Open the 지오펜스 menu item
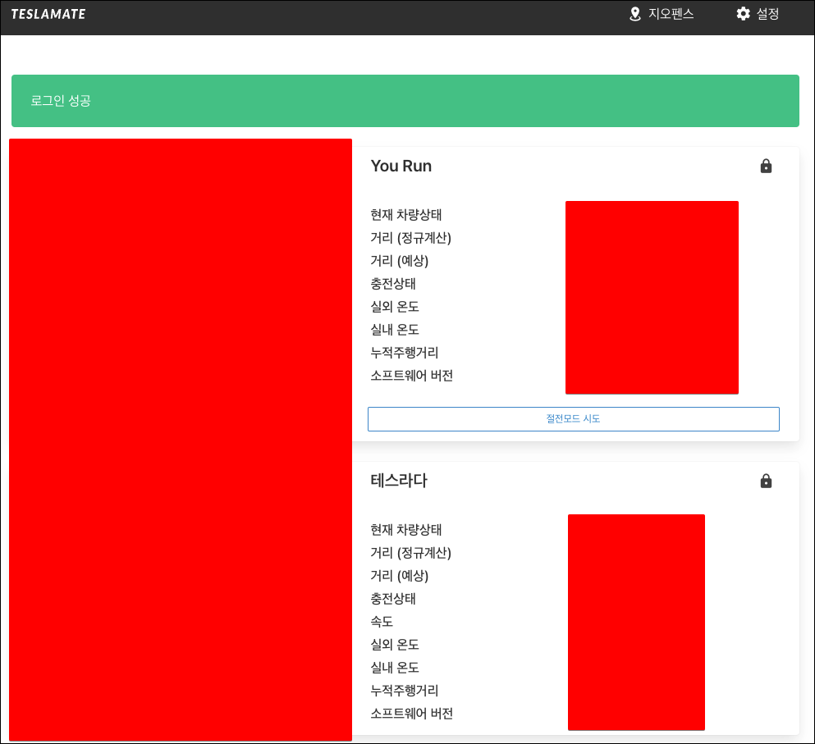This screenshot has width=815, height=744. [x=662, y=14]
